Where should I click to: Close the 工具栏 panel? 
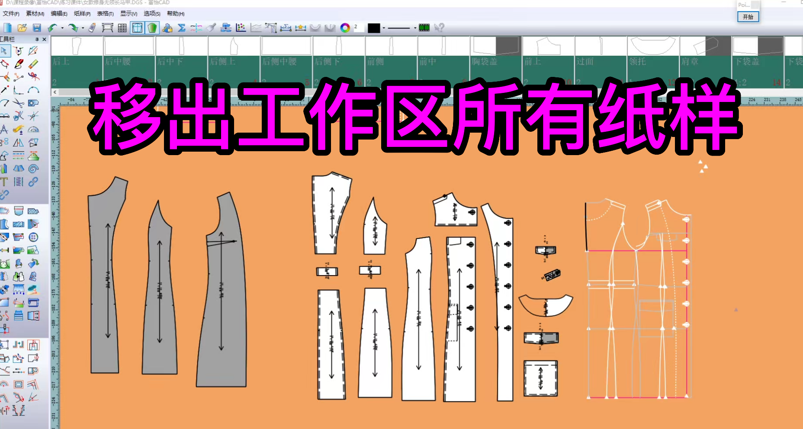(44, 39)
